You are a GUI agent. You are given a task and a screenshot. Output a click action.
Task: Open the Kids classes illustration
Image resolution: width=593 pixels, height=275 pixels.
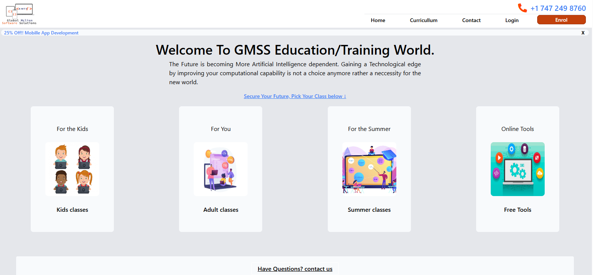click(x=72, y=169)
